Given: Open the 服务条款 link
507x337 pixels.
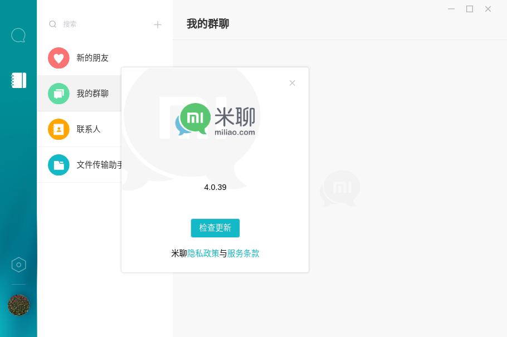Looking at the screenshot, I should 243,253.
